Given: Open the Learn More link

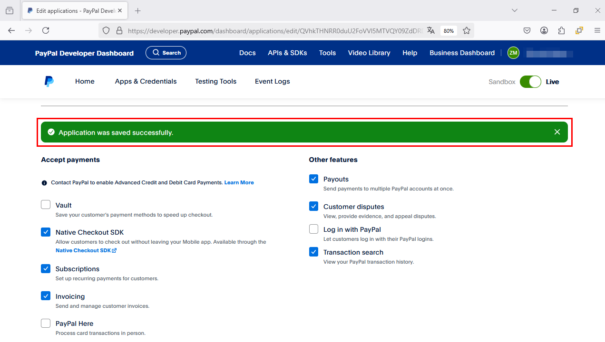Looking at the screenshot, I should (x=239, y=182).
